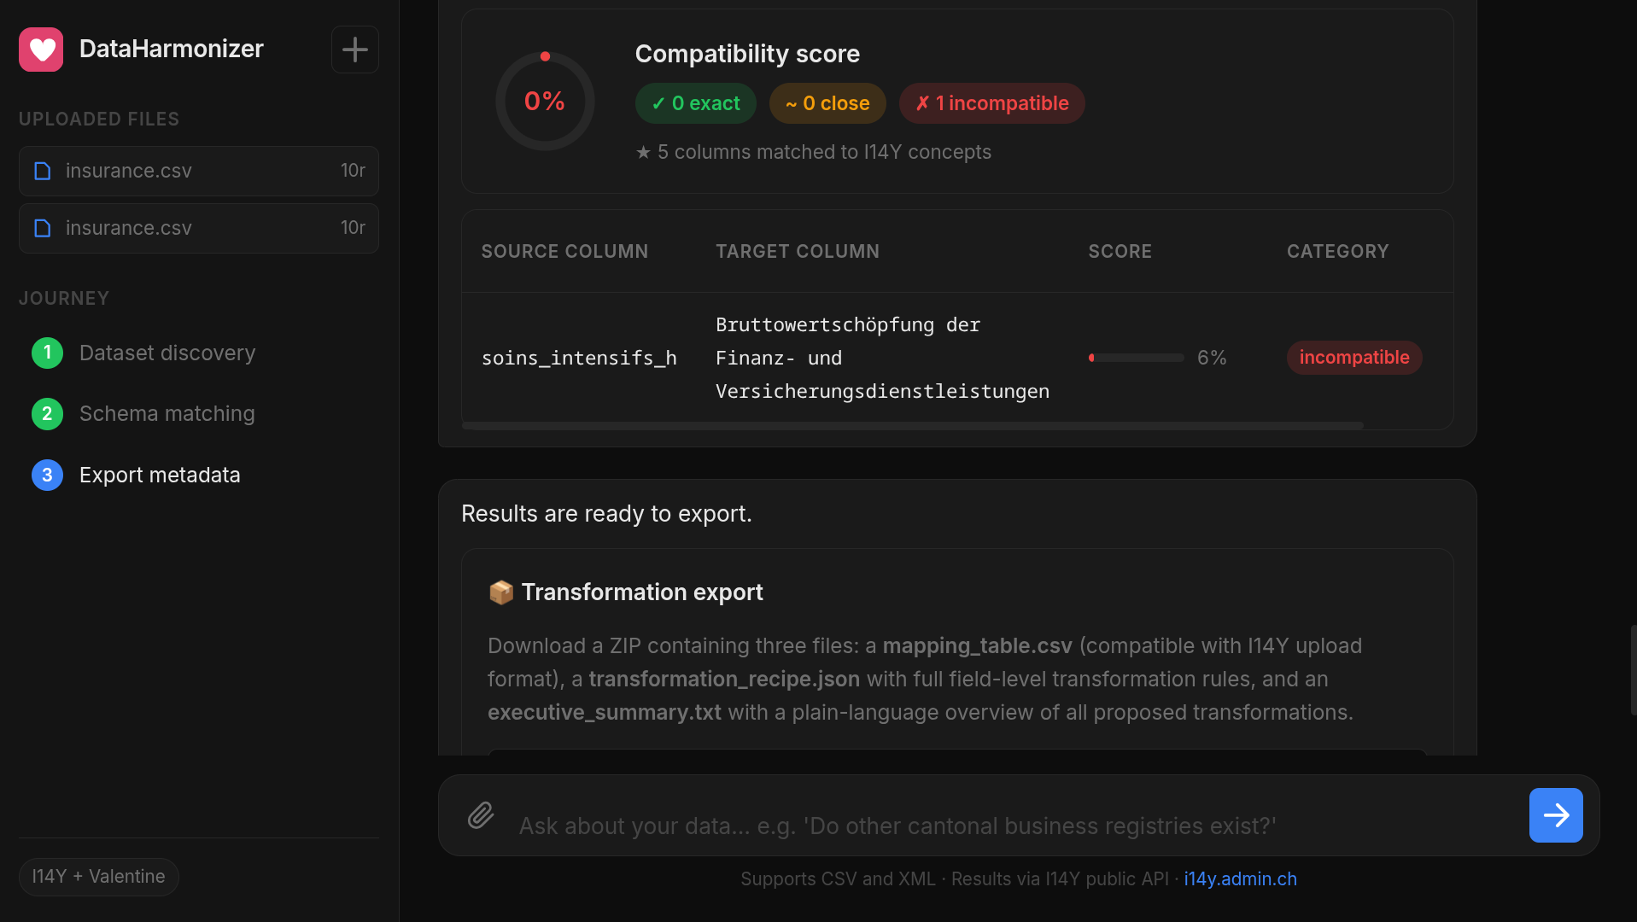
Task: Click the I14Y + Valentine badge
Action: (x=99, y=877)
